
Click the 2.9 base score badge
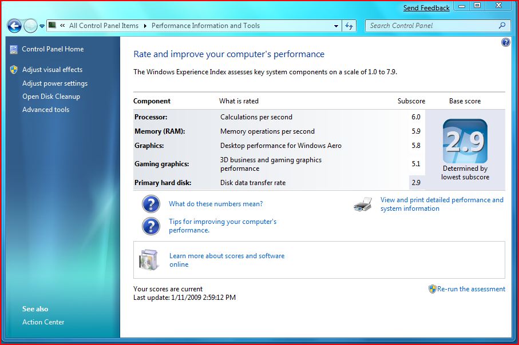tap(465, 141)
